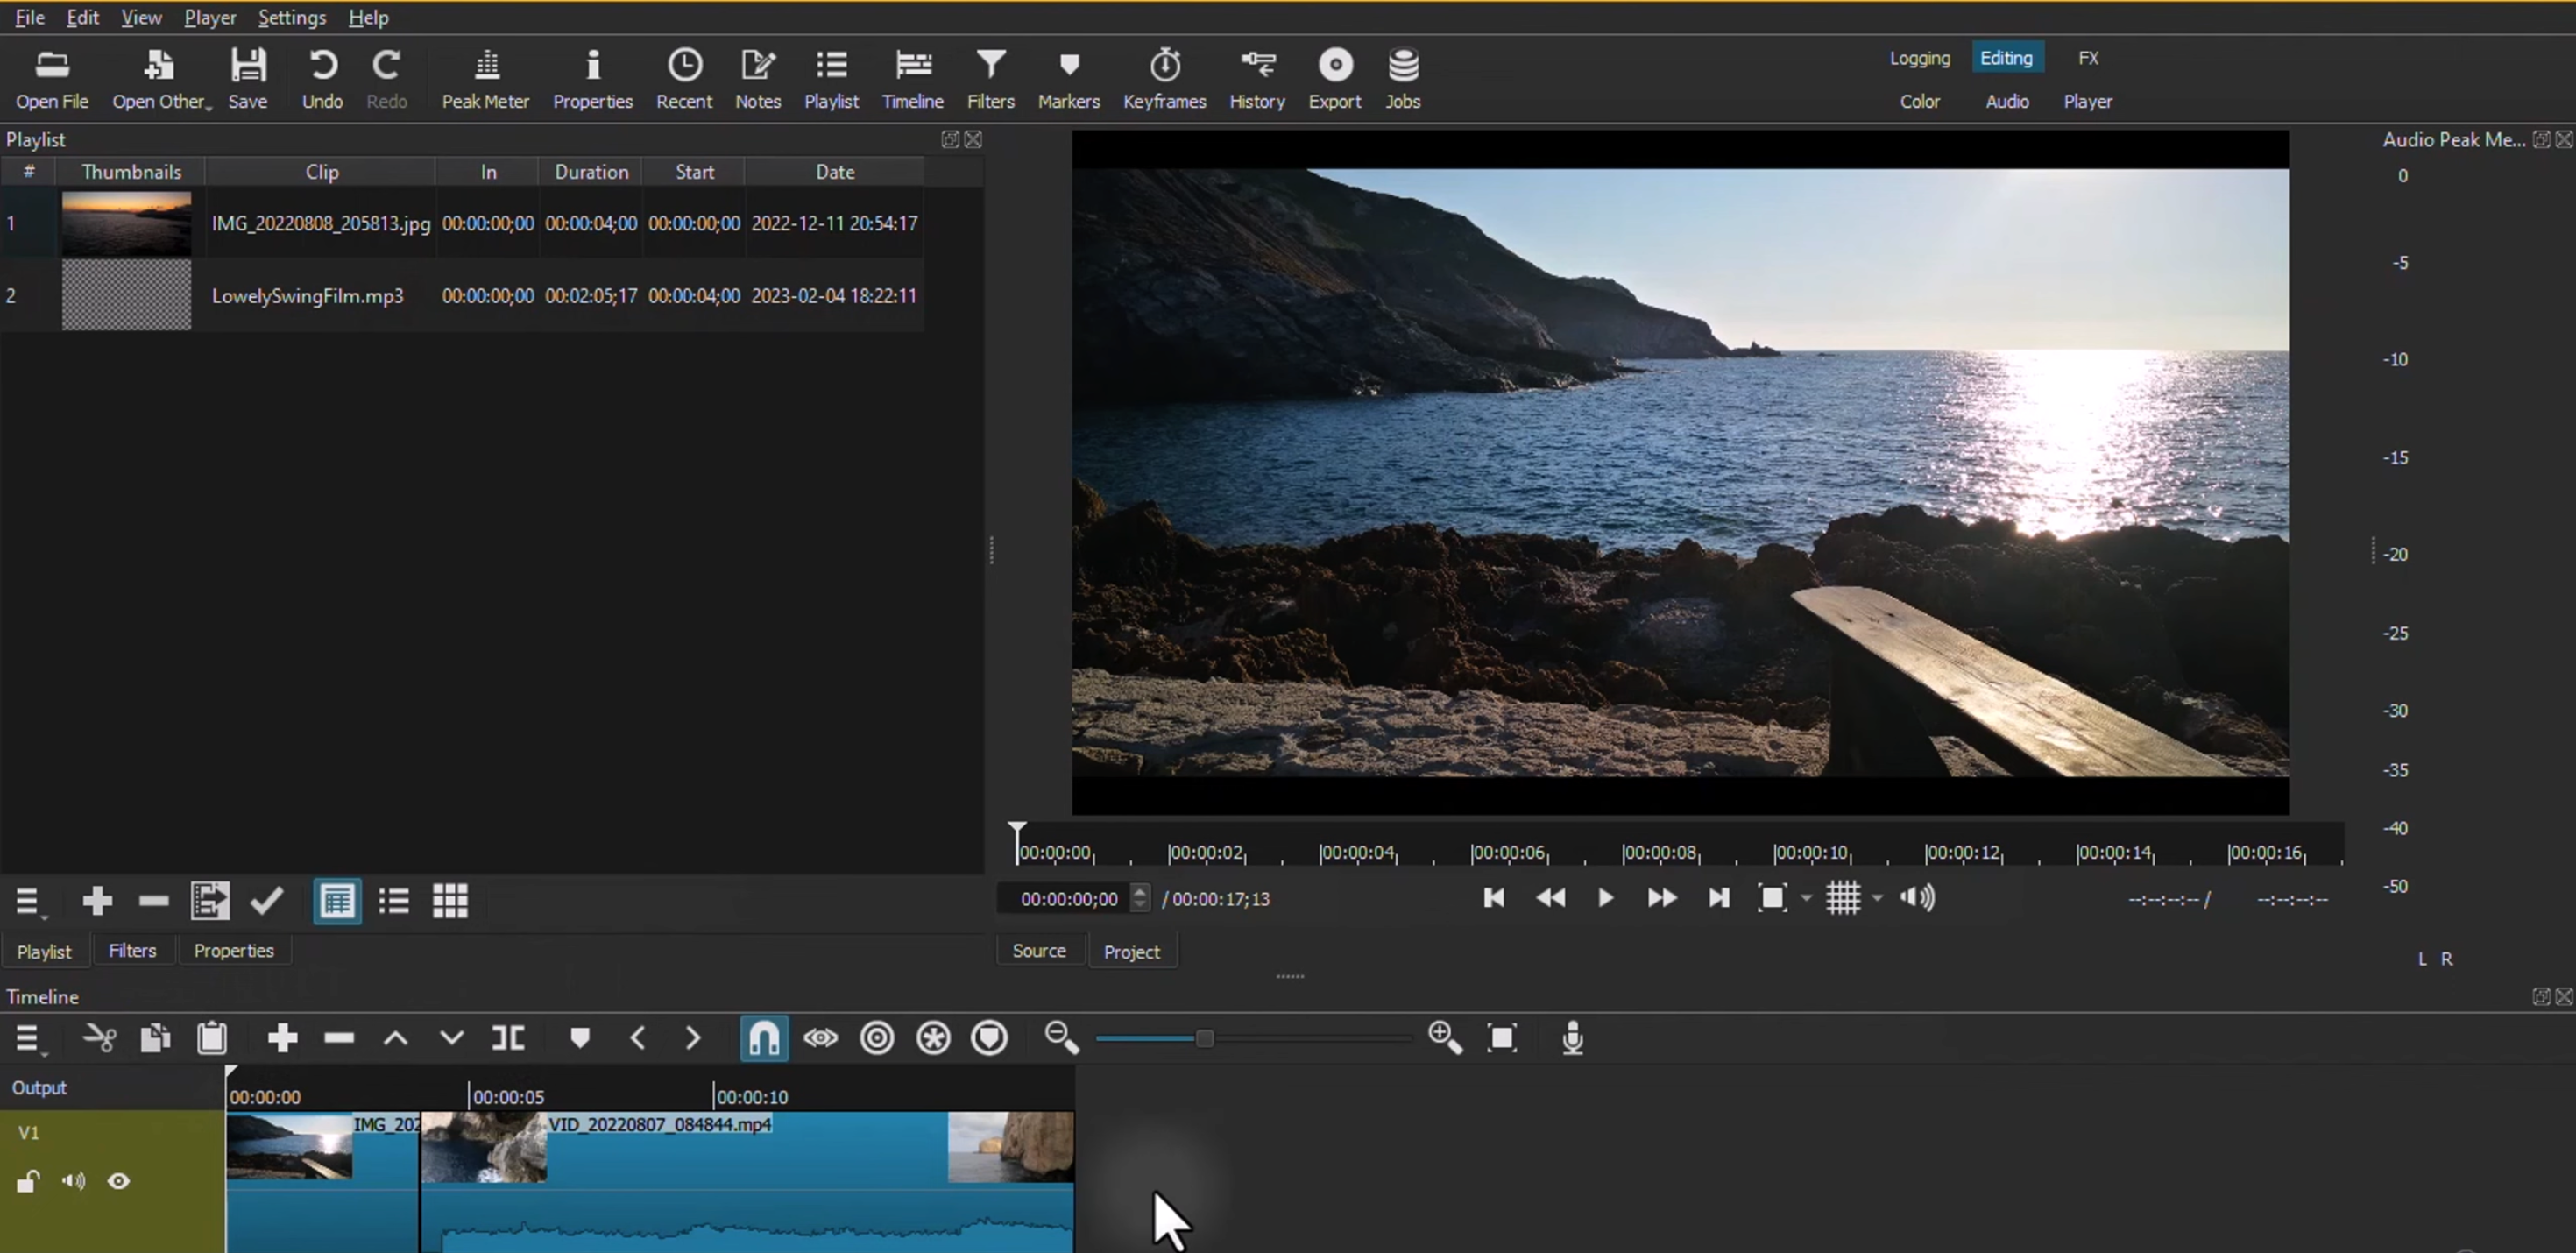Hide the V1 track using the eye toggle

[119, 1181]
